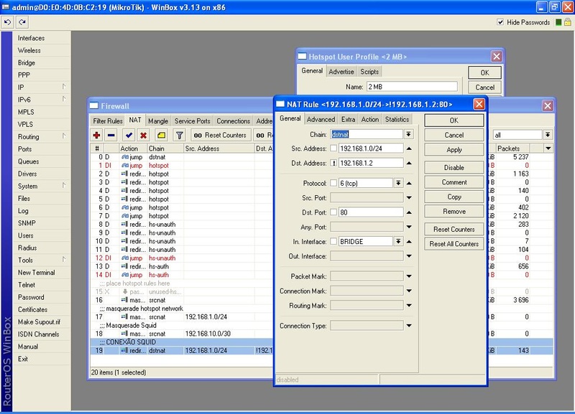
Task: Click Reset Counters in the Firewall toolbar
Action: click(221, 135)
